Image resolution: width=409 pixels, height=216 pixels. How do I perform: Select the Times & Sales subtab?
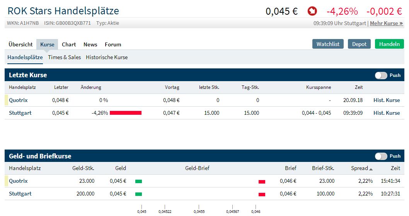[64, 57]
